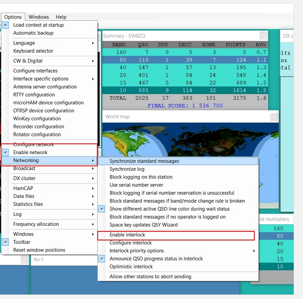Expand the CW & Digital submenu

(28, 61)
